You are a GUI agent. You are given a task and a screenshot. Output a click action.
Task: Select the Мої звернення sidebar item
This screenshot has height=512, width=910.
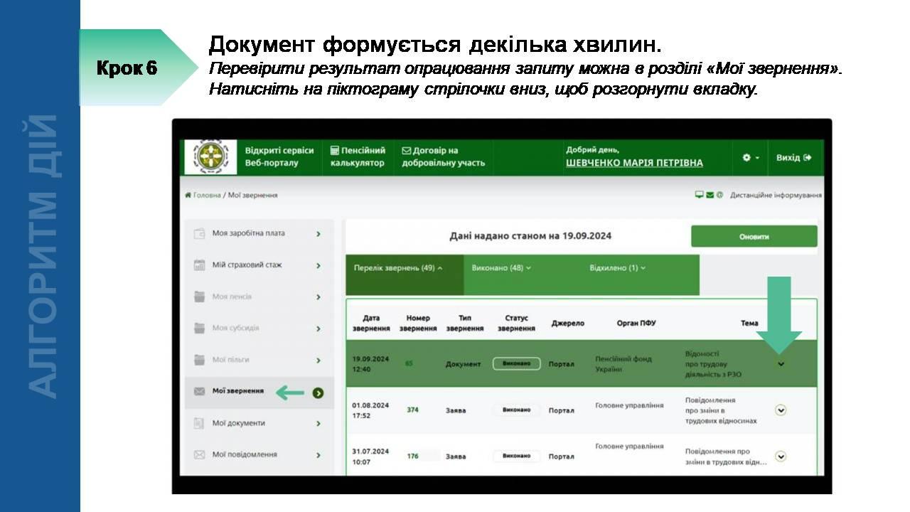[x=259, y=392]
